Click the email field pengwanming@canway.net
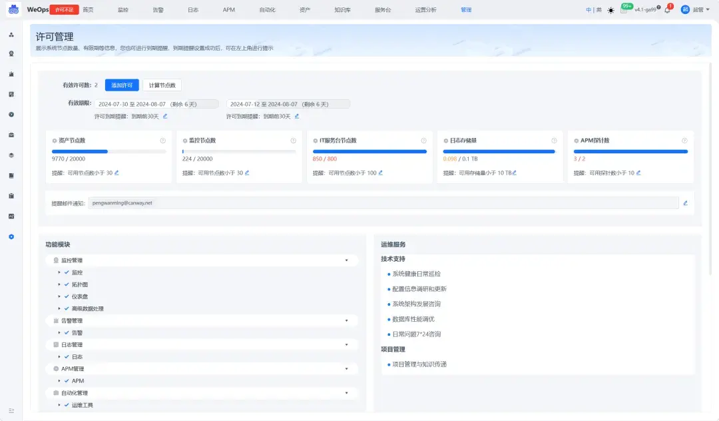 (x=383, y=203)
